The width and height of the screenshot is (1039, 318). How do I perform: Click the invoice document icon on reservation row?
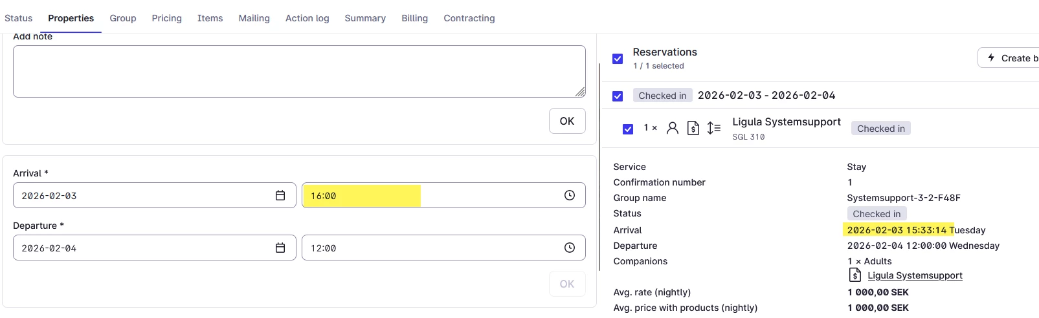click(693, 128)
